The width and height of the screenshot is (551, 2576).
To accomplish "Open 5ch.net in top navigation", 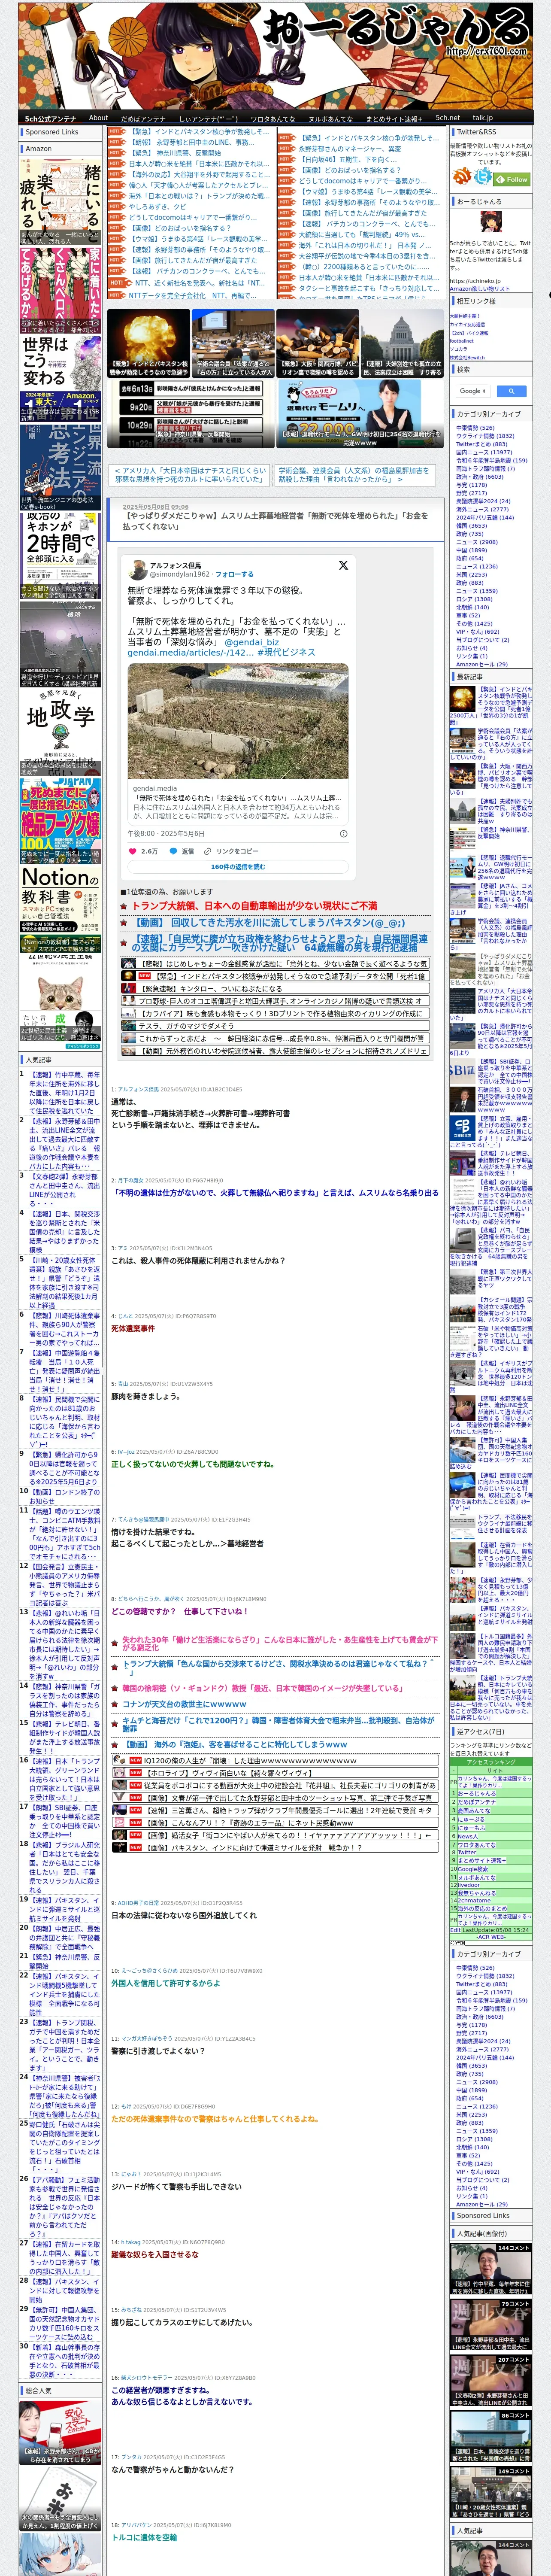I will pos(448,118).
